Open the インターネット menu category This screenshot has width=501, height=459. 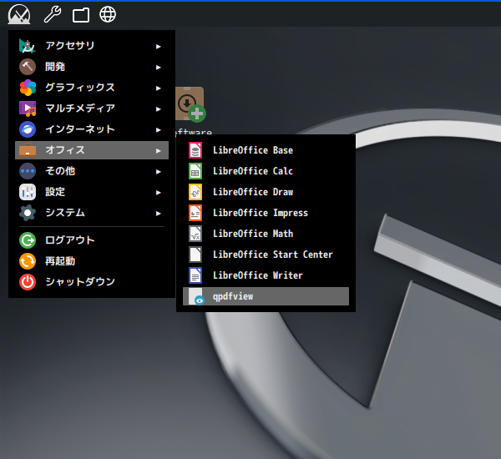(79, 129)
